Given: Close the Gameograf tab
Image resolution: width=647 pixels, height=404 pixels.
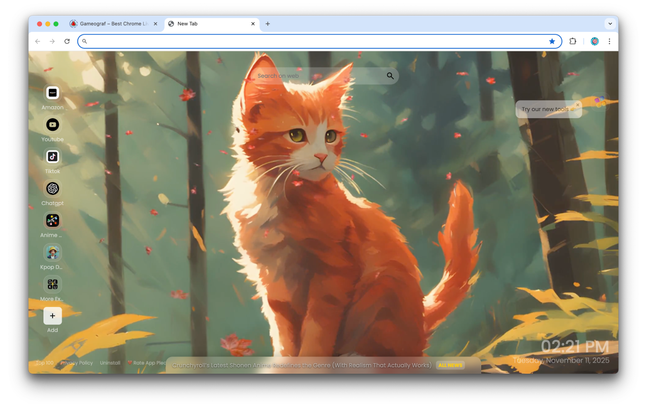Looking at the screenshot, I should (155, 24).
